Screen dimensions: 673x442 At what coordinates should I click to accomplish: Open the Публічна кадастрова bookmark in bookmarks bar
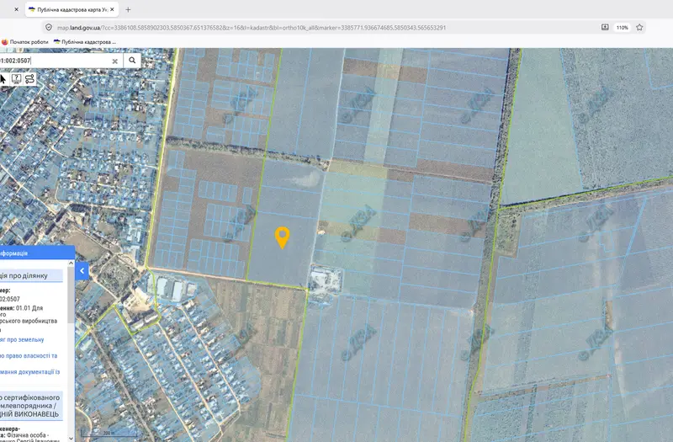coord(85,41)
